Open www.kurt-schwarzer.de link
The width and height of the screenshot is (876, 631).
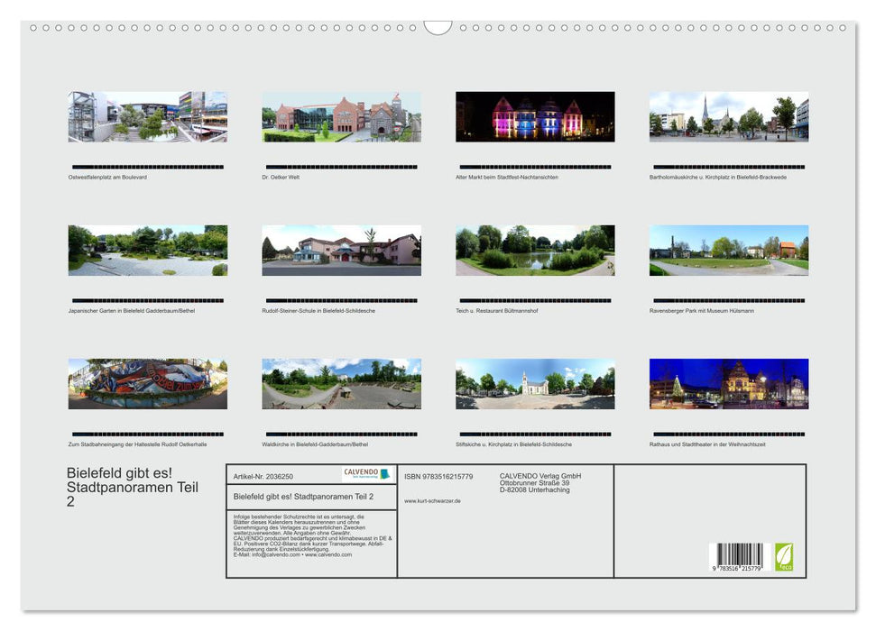click(x=431, y=501)
